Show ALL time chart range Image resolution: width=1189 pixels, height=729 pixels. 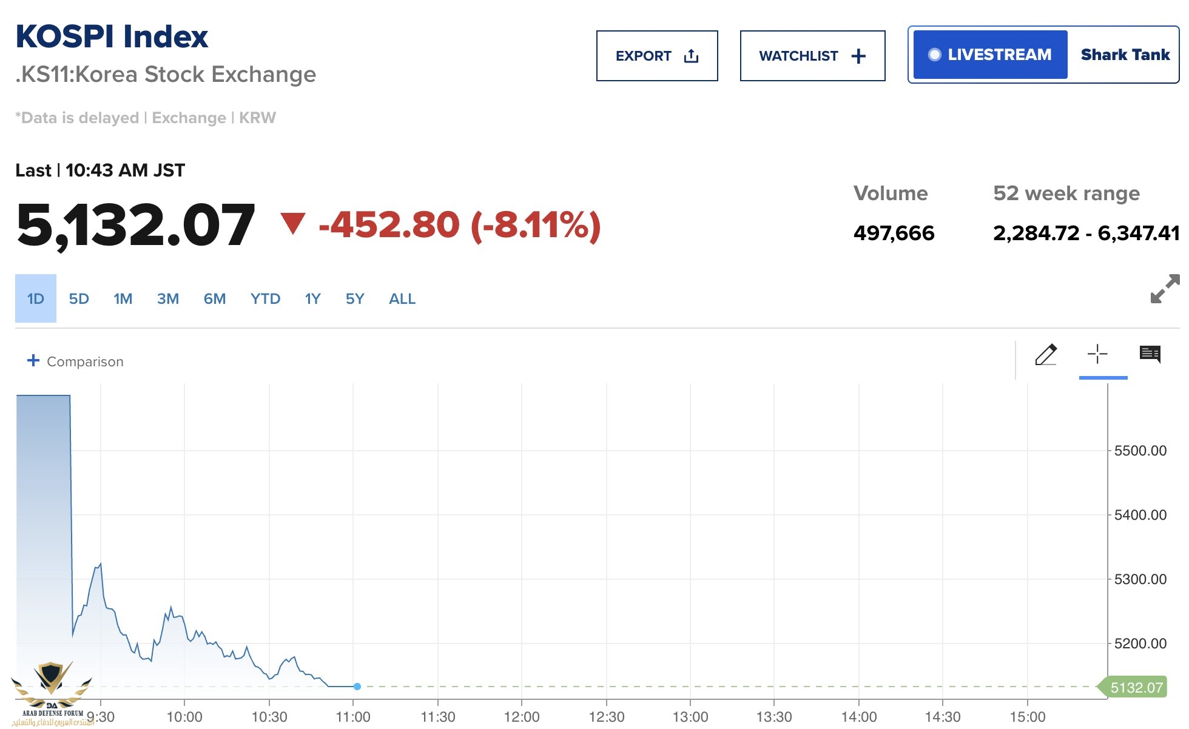(x=402, y=299)
